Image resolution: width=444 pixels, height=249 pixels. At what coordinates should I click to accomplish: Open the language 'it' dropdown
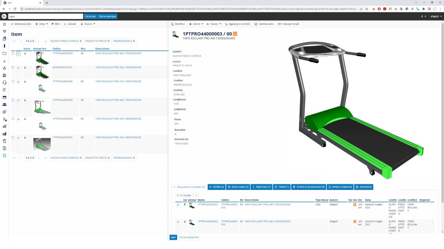tap(424, 16)
